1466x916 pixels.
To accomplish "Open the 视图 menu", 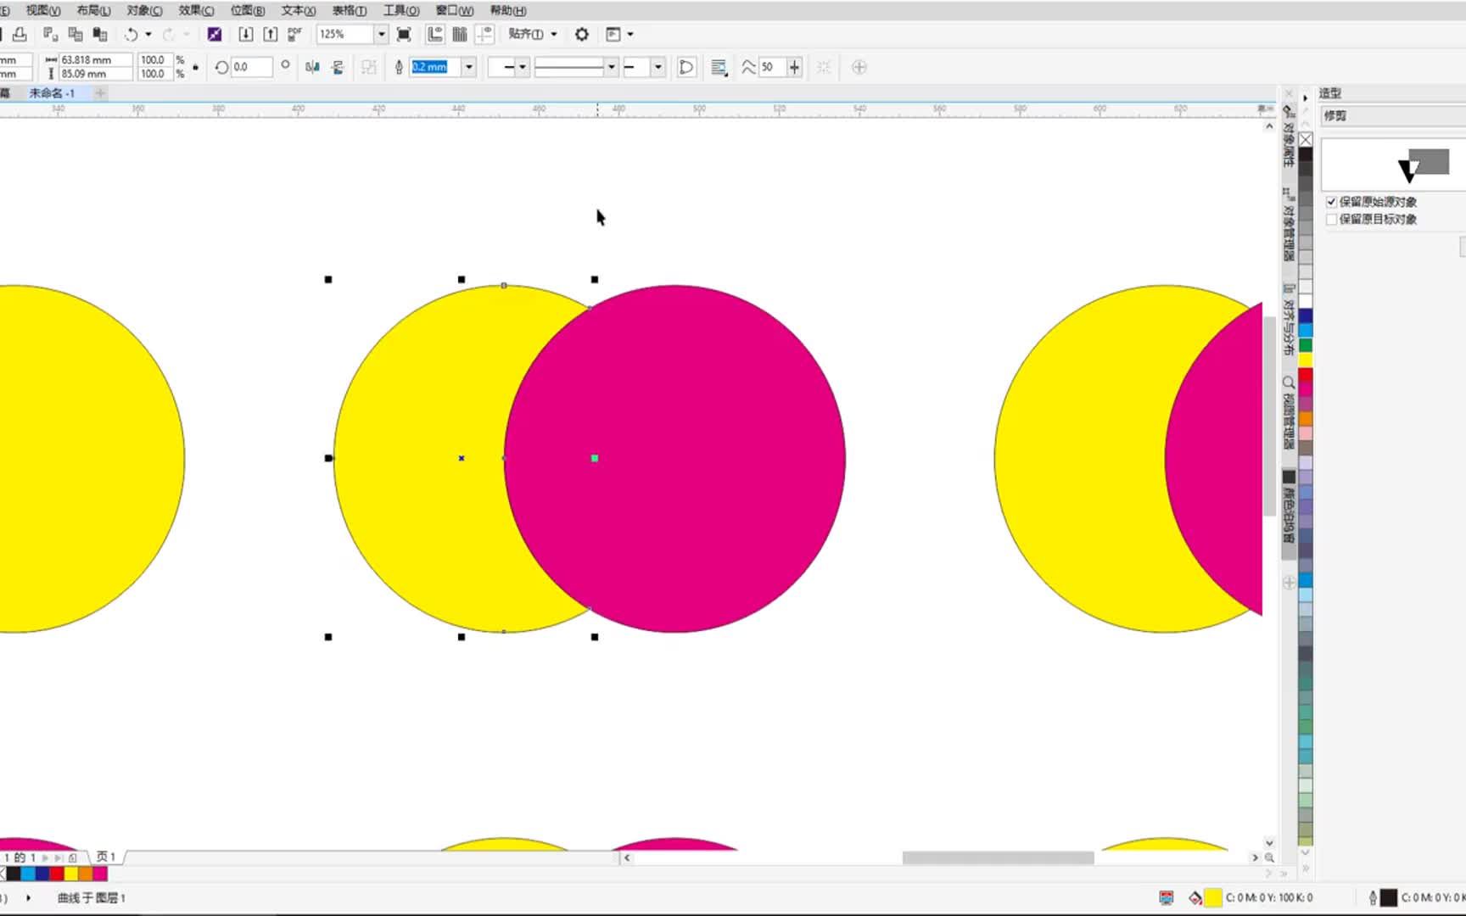I will pos(42,10).
